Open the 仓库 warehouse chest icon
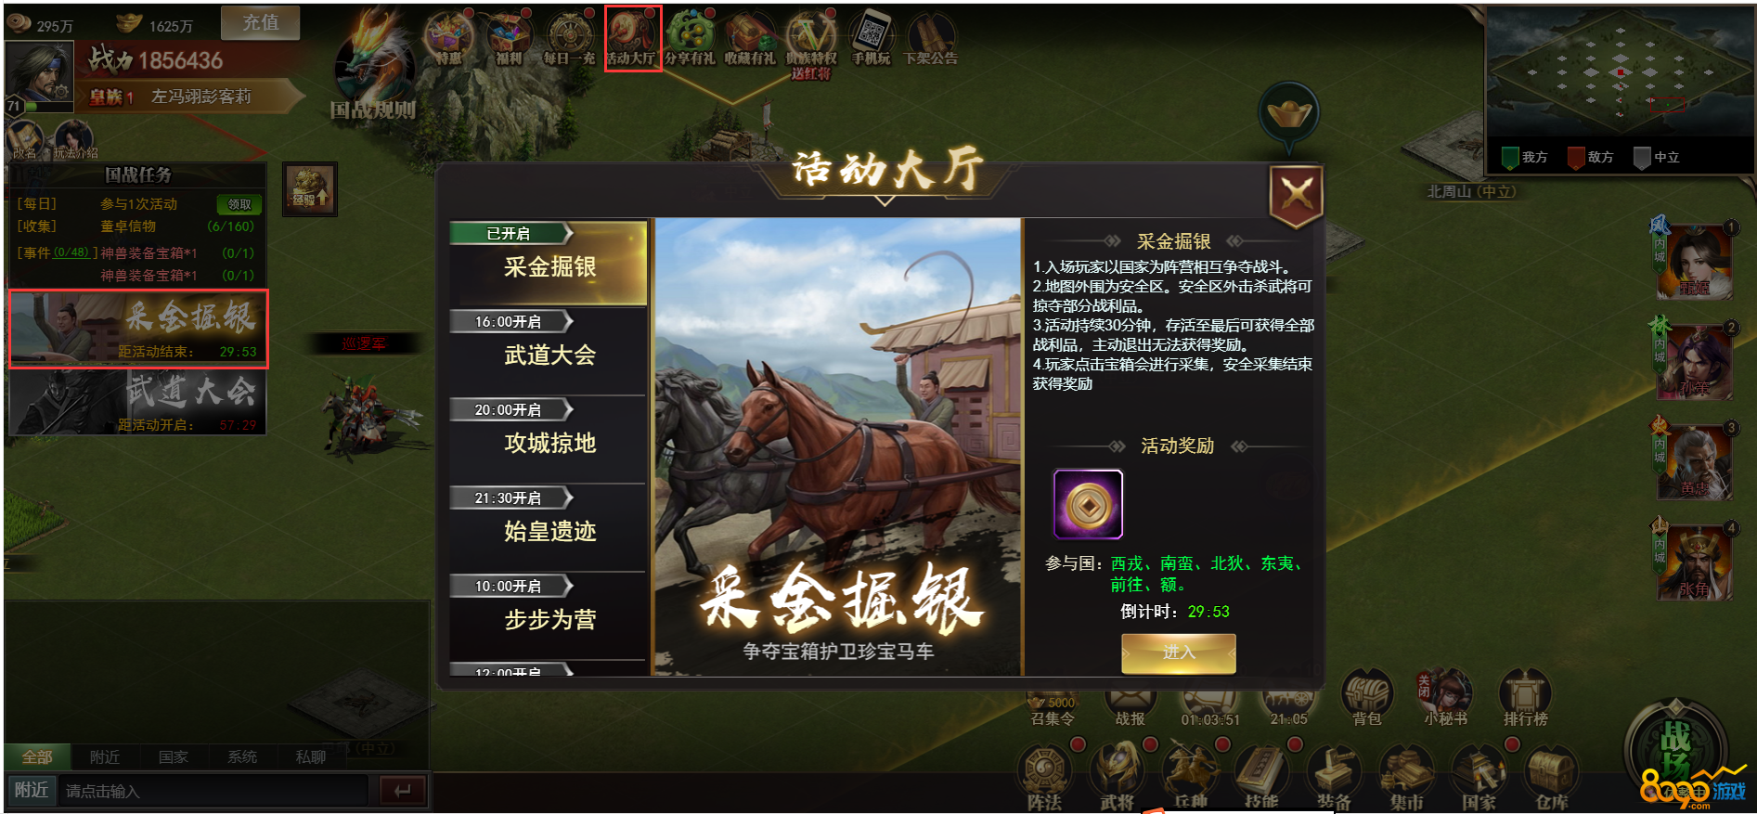The width and height of the screenshot is (1757, 814). point(1551,778)
